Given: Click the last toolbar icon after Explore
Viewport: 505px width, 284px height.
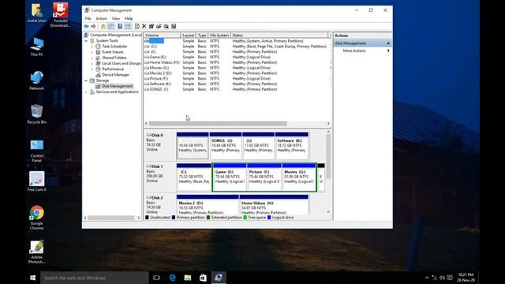Looking at the screenshot, I should click(x=174, y=26).
